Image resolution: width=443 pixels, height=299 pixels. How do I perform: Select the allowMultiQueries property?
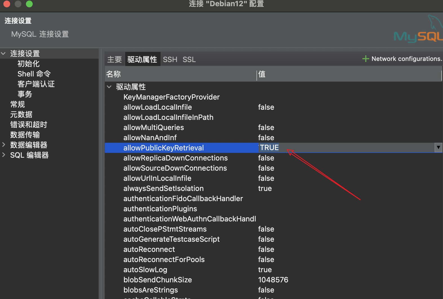tap(154, 127)
